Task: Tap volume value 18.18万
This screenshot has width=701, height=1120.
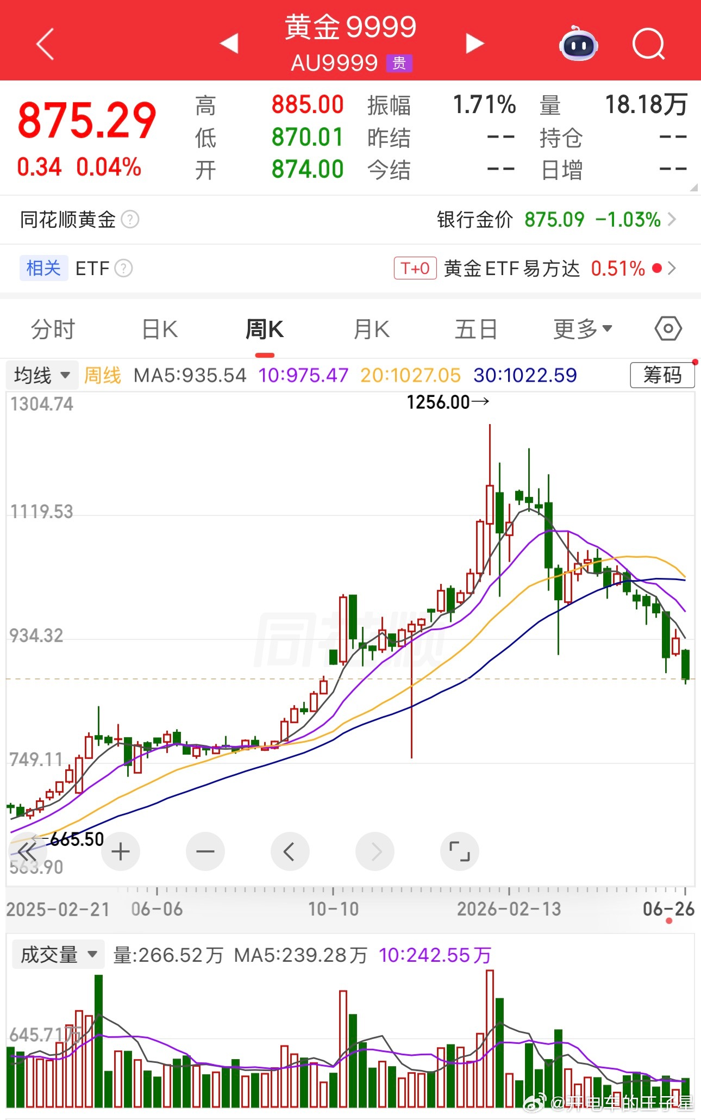Action: click(647, 104)
